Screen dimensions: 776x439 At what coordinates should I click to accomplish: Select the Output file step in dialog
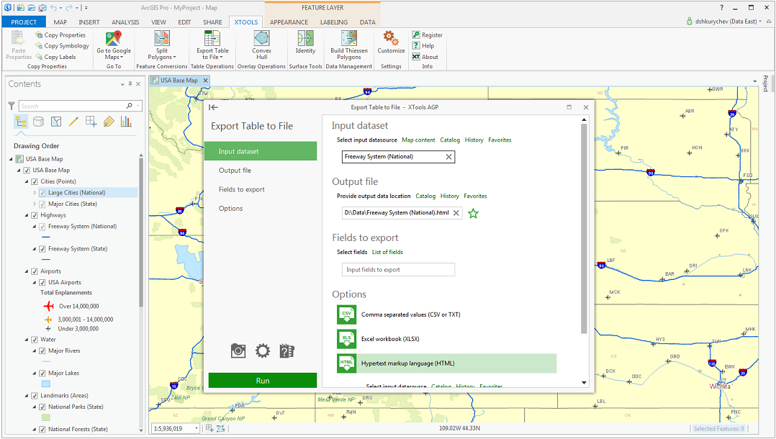(x=261, y=171)
